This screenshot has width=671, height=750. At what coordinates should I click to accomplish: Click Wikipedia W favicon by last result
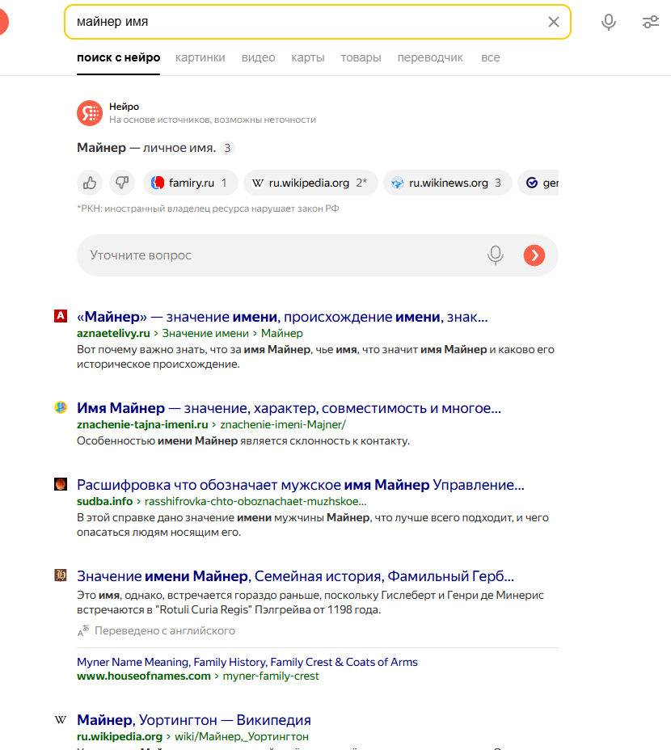point(61,720)
